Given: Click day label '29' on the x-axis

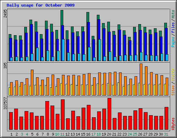Looking at the screenshot, I should (x=156, y=134).
